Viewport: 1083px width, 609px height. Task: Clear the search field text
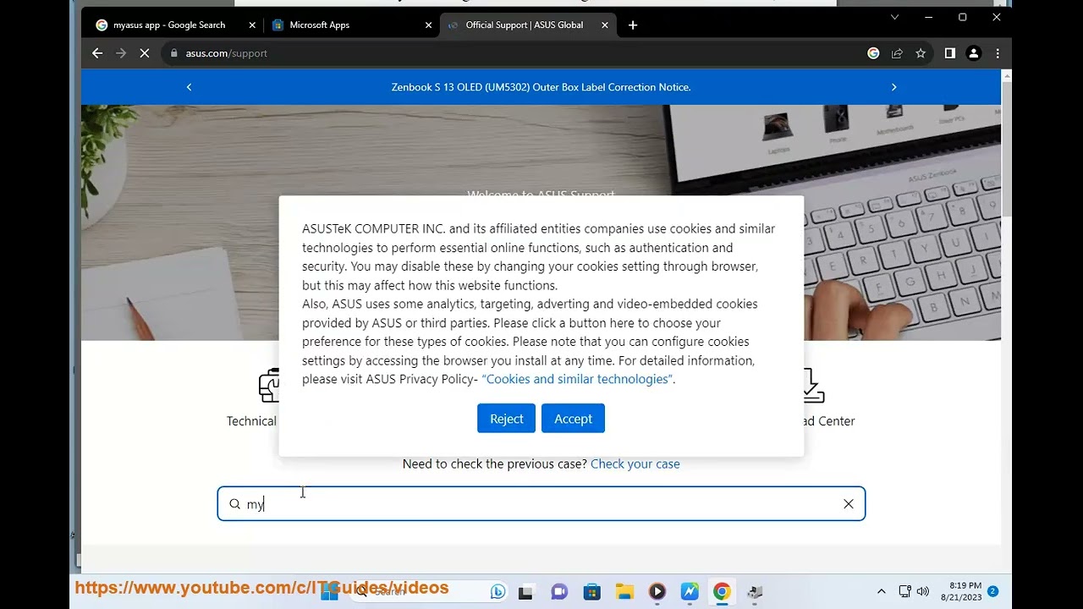click(x=848, y=504)
